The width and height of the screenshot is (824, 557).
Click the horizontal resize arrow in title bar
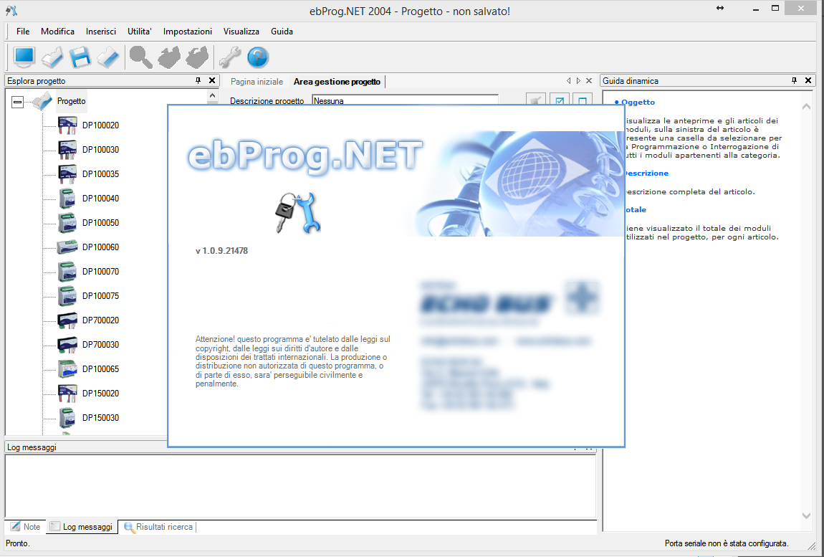tap(720, 9)
